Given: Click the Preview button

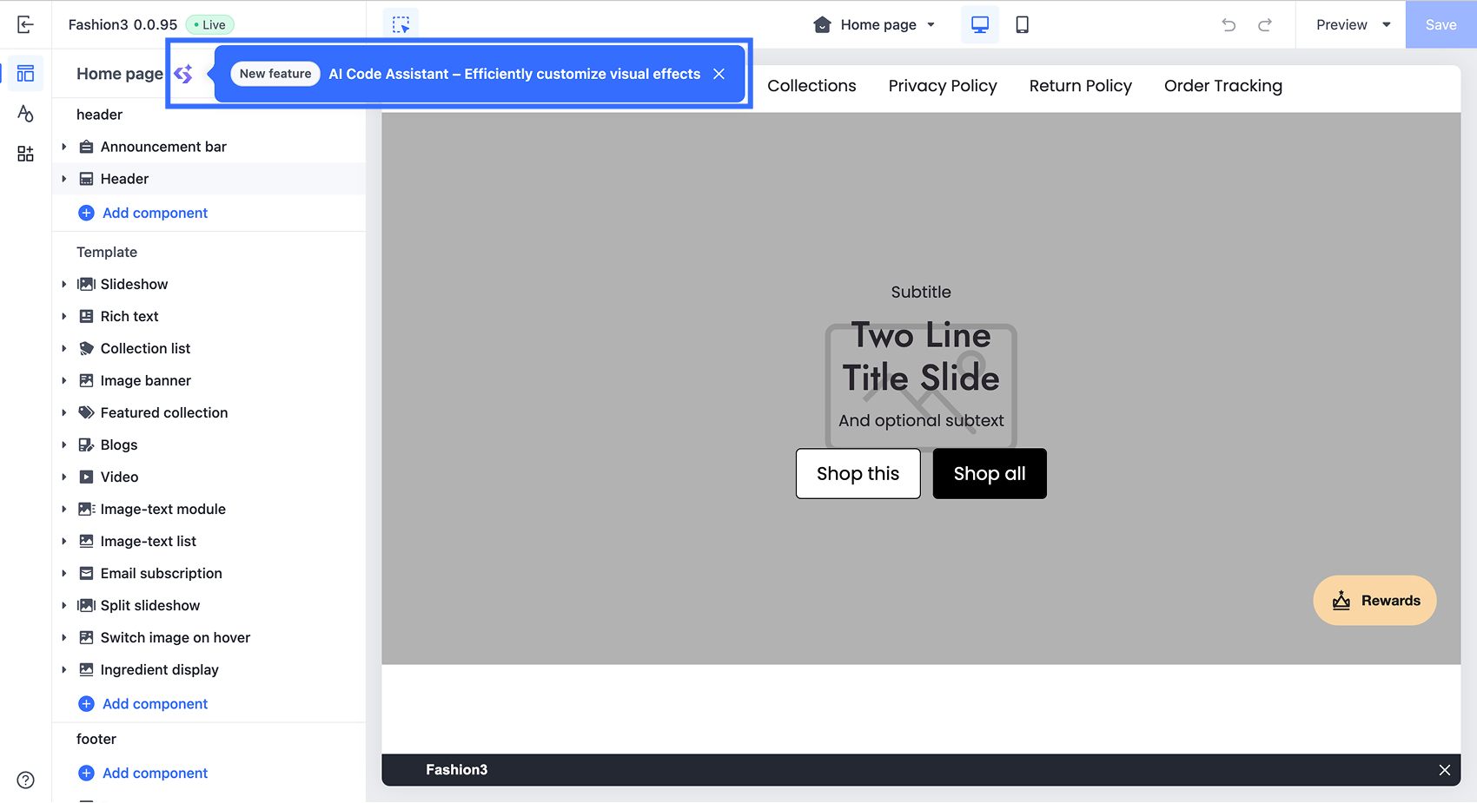Looking at the screenshot, I should click(1341, 24).
